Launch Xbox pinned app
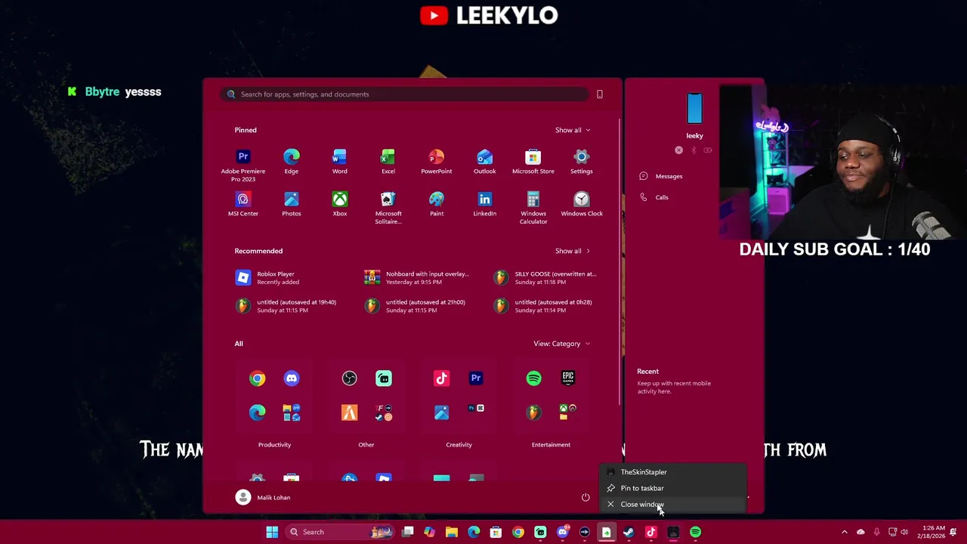Viewport: 967px width, 544px height. click(x=339, y=204)
